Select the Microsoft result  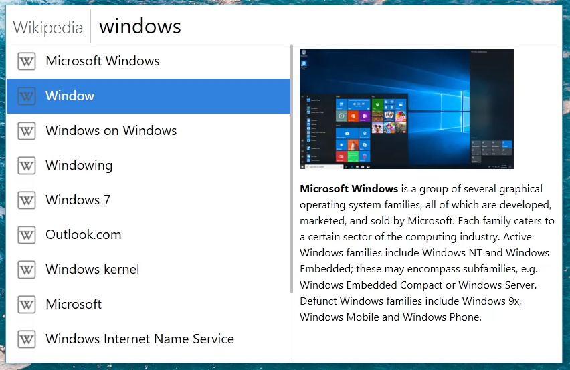tap(149, 305)
